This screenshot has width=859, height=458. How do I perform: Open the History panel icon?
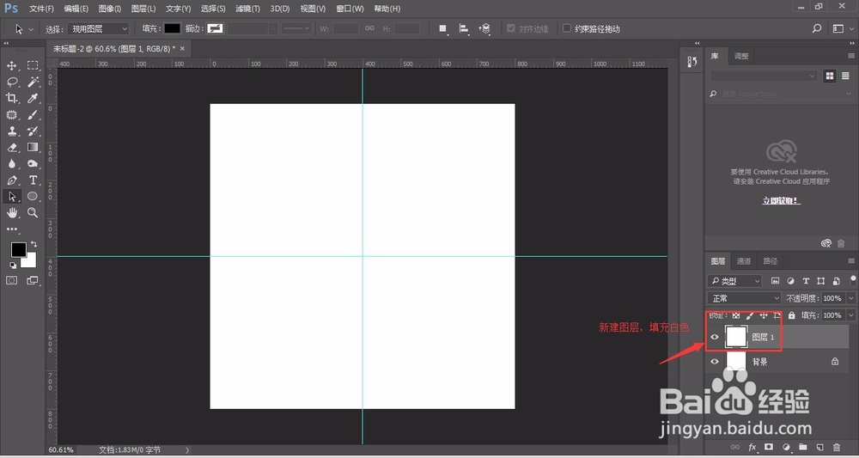(x=691, y=62)
